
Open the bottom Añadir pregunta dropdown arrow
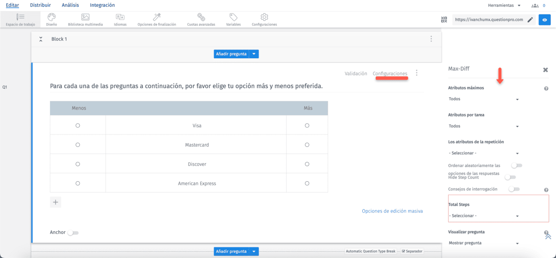254,252
